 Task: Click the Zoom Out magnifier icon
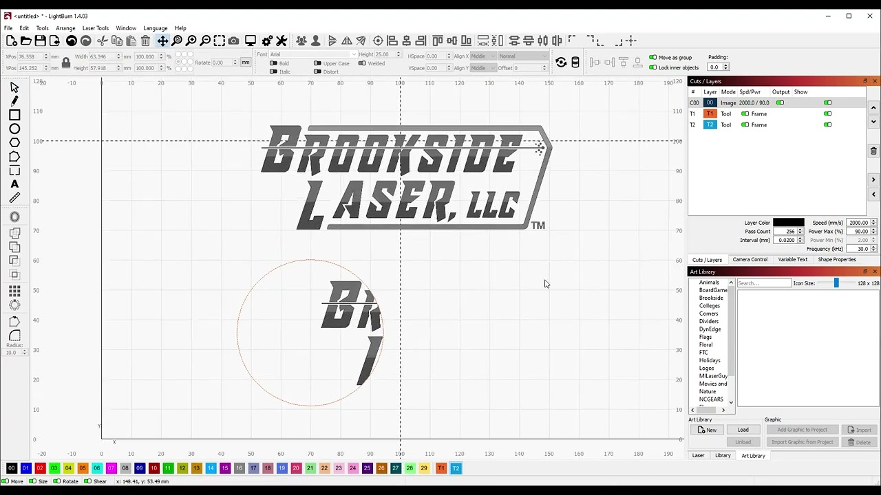[205, 41]
